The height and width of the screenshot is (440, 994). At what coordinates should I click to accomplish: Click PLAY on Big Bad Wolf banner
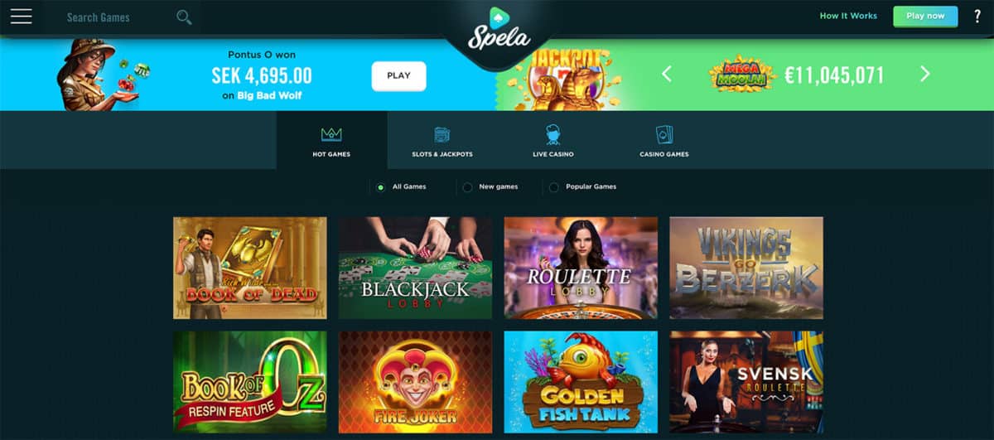click(x=398, y=75)
